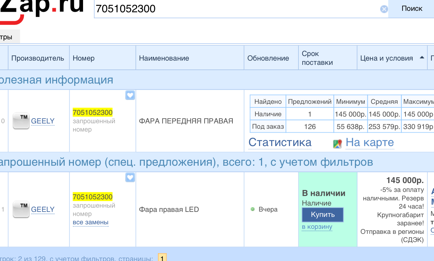Click the Поиск search button

tap(412, 9)
